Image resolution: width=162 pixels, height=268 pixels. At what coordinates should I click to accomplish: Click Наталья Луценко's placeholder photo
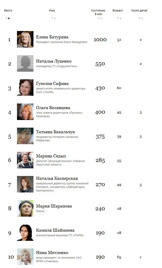(x=25, y=64)
